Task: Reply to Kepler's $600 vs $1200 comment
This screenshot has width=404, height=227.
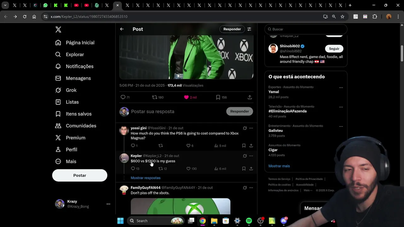Action: 135,169
